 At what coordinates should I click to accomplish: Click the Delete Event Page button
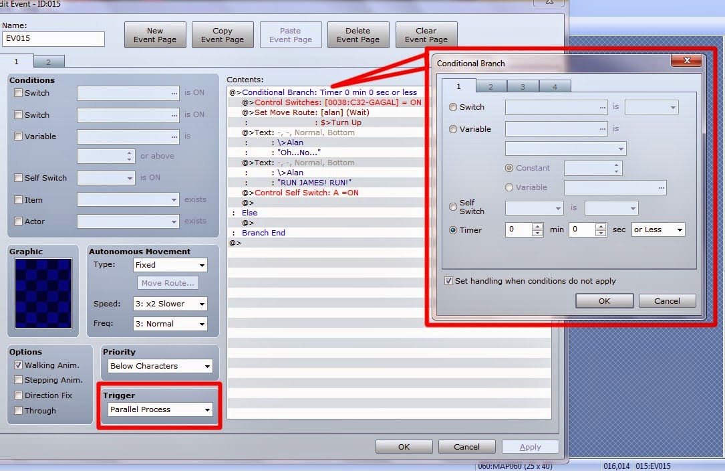[358, 35]
